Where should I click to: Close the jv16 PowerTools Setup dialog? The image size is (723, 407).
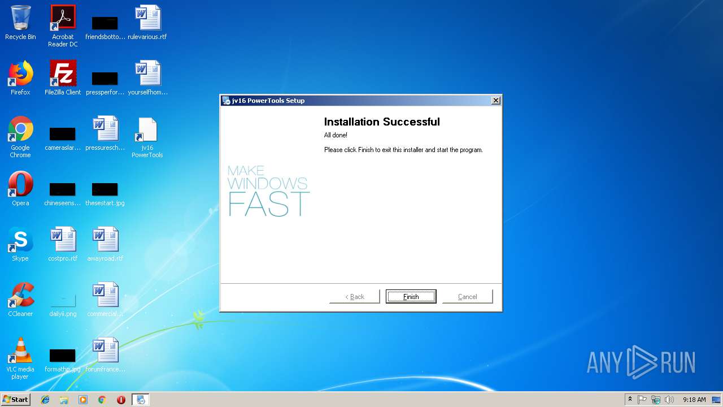click(495, 101)
